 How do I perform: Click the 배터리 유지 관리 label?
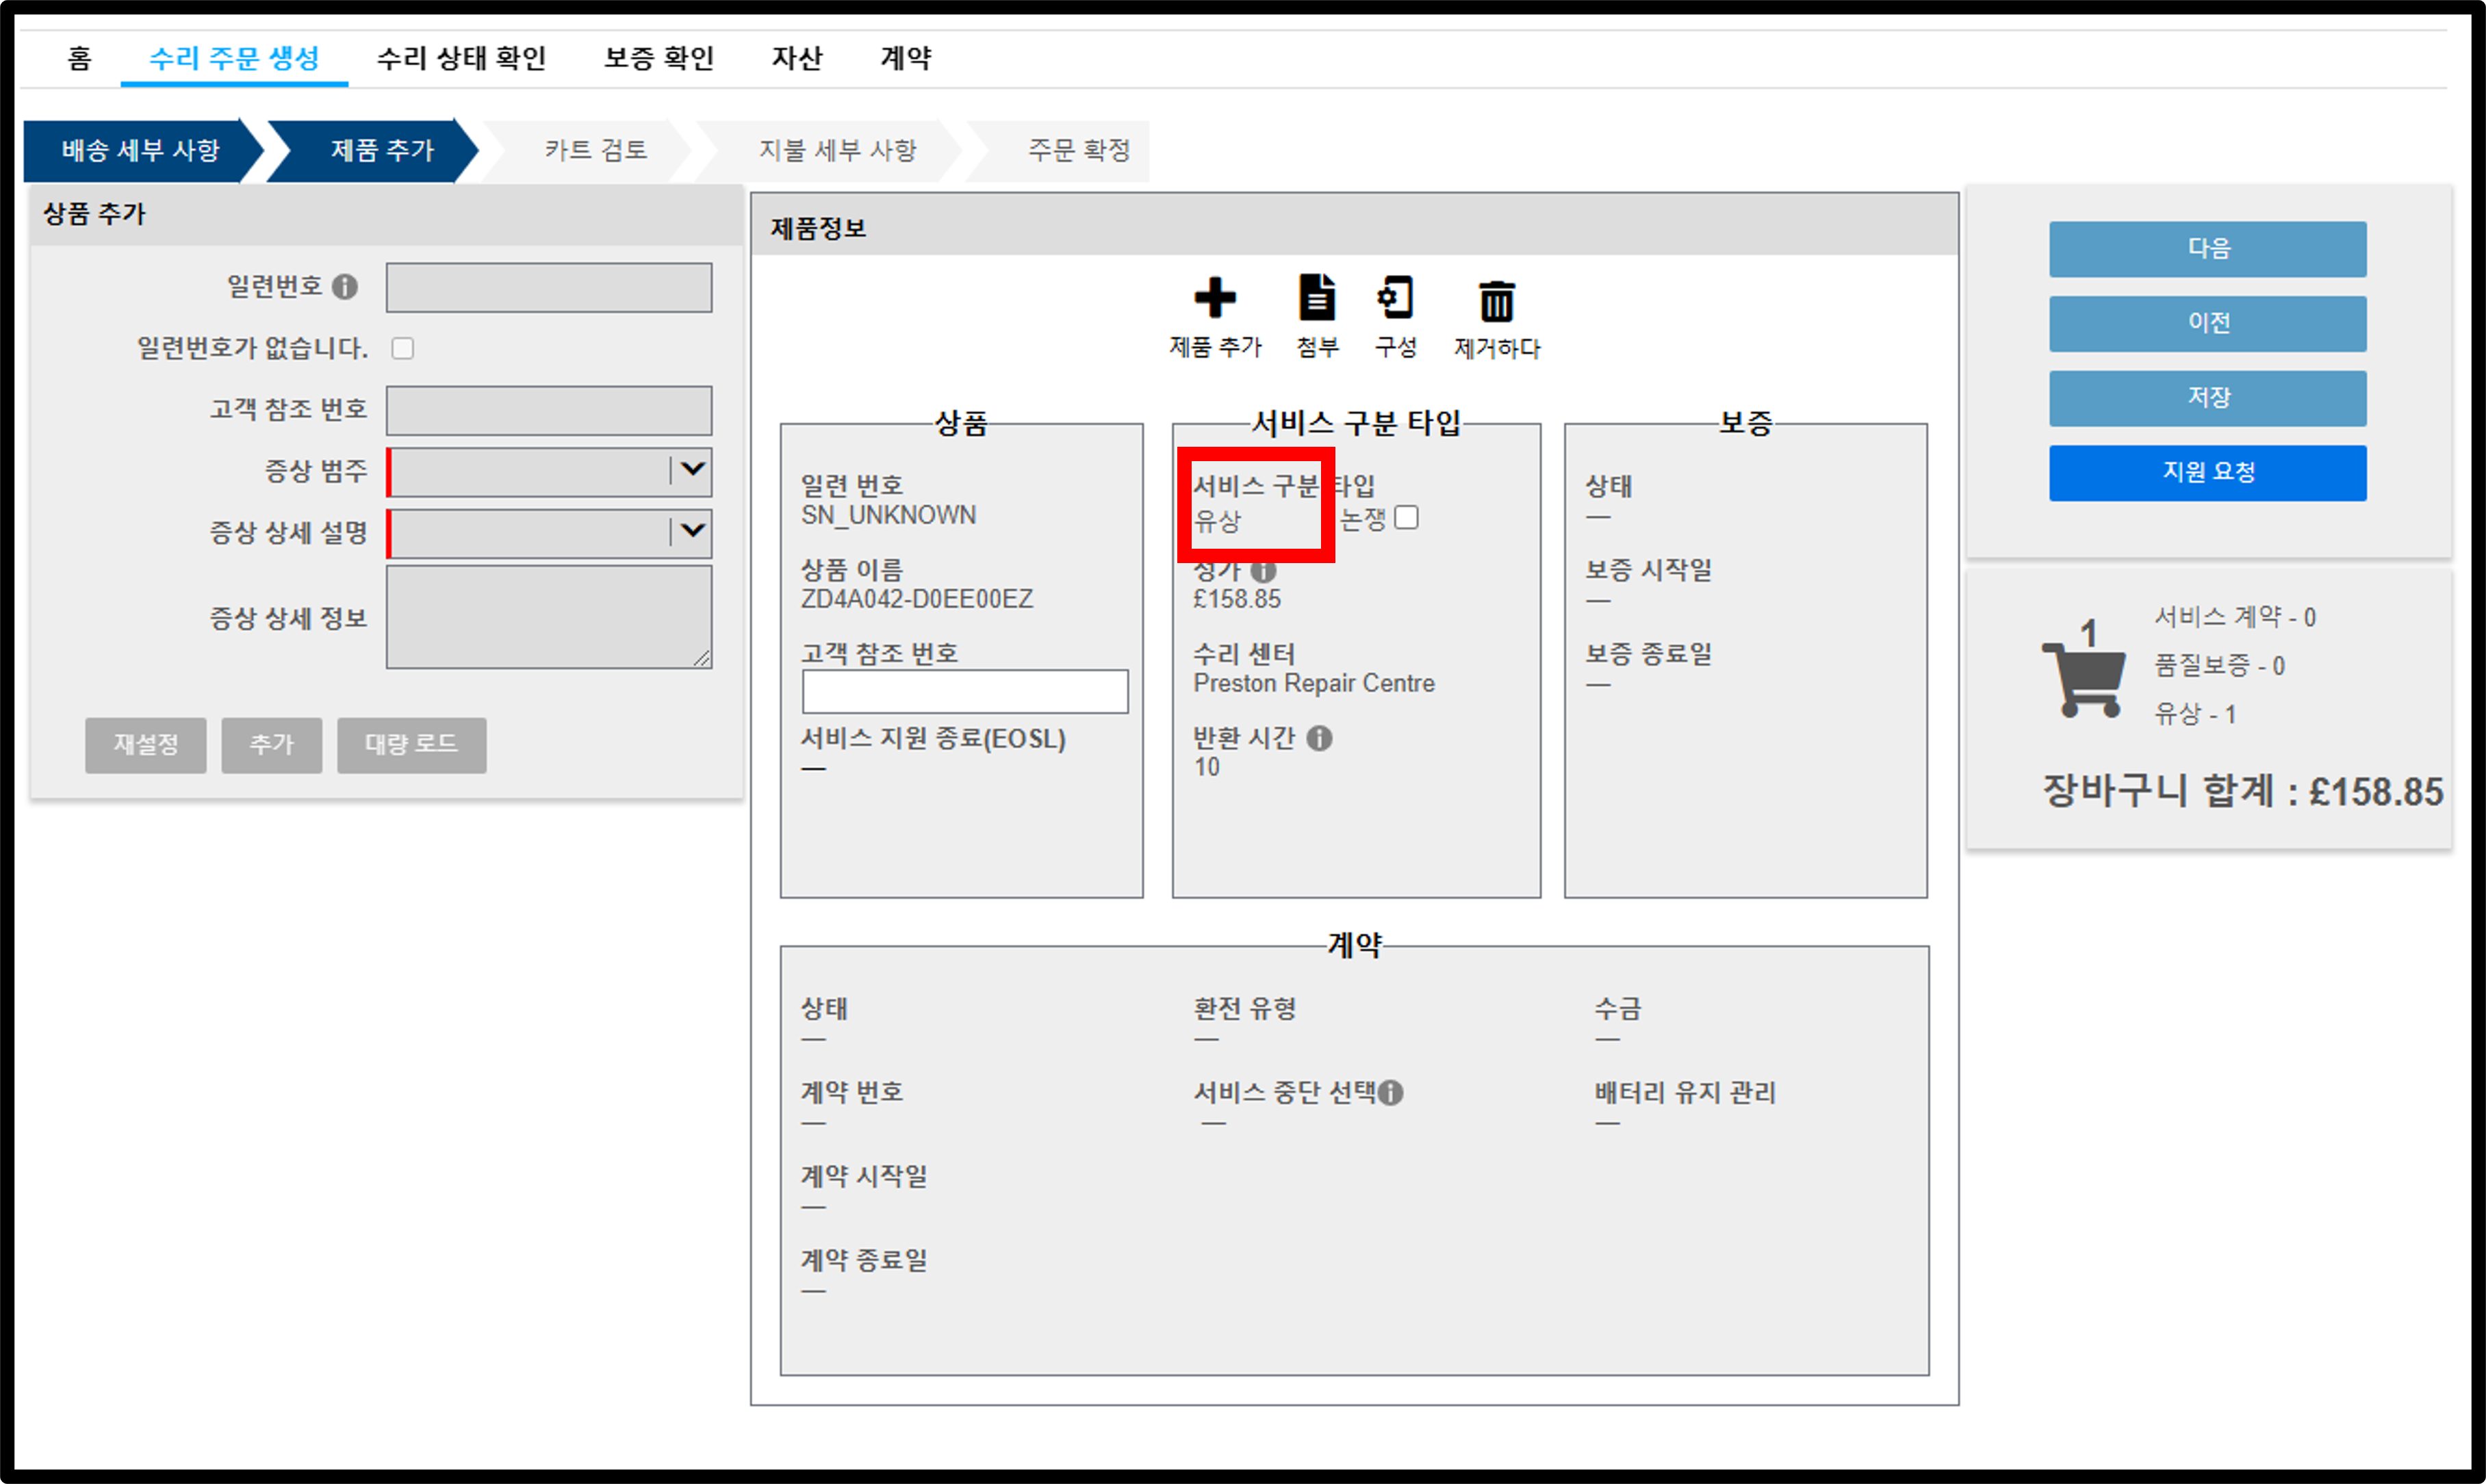(1686, 1093)
